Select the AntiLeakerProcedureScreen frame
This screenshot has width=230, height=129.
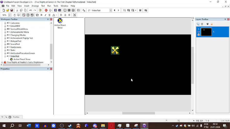coord(22,53)
